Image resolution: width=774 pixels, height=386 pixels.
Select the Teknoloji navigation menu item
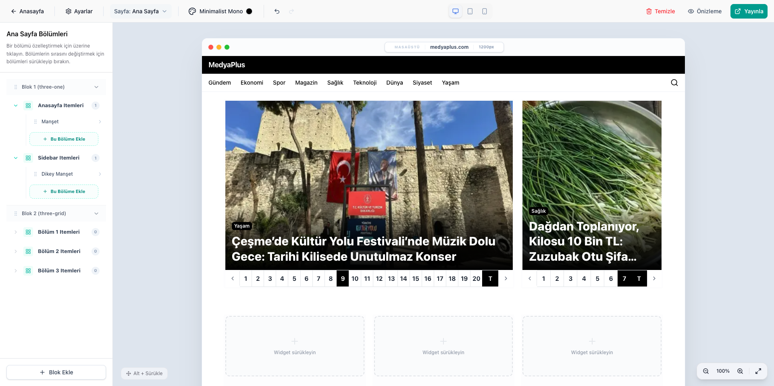click(x=364, y=83)
